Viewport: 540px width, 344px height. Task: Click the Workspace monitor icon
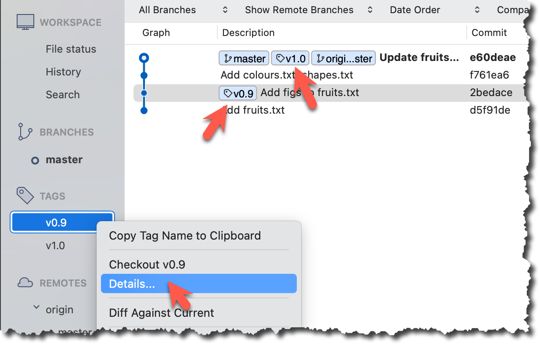25,22
